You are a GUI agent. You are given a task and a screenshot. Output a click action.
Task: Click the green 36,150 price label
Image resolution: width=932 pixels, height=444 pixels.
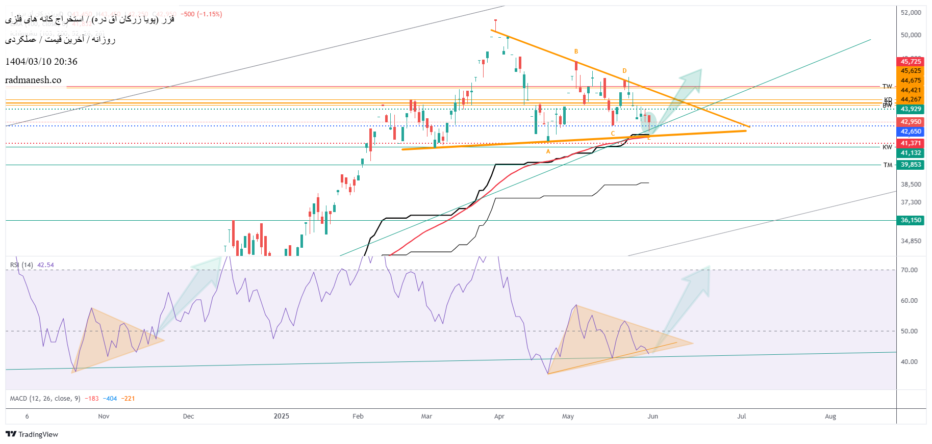pos(911,220)
